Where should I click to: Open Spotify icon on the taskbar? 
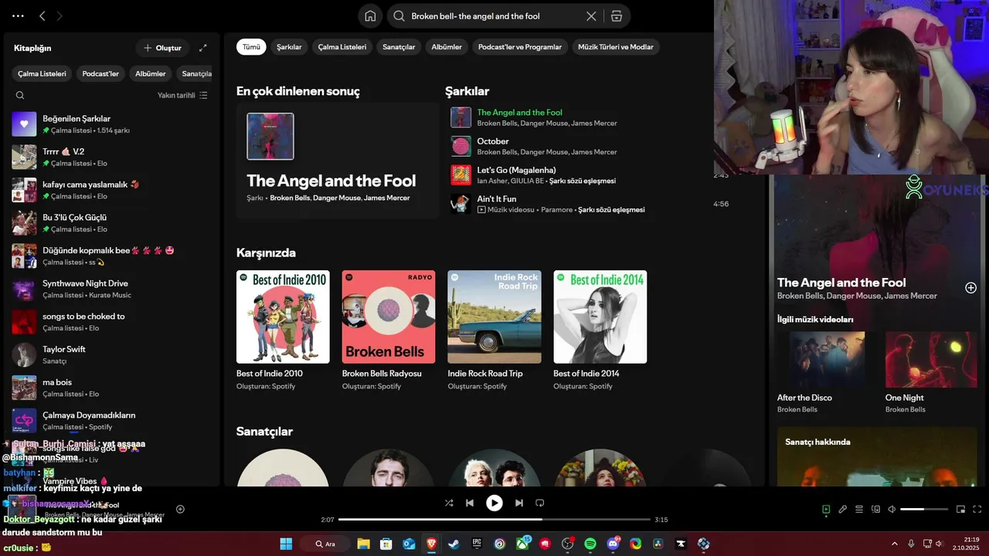click(590, 544)
